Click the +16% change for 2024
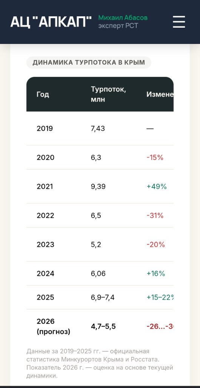This screenshot has height=388, width=200. [x=156, y=274]
